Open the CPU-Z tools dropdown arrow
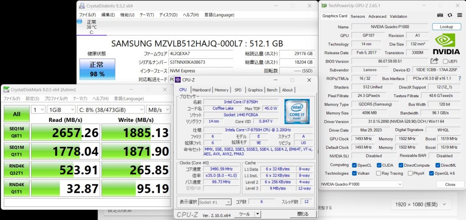The height and width of the screenshot is (220, 466). point(258,214)
